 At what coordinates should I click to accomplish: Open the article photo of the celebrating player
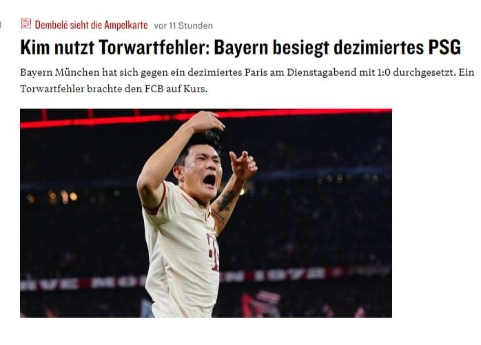click(206, 213)
